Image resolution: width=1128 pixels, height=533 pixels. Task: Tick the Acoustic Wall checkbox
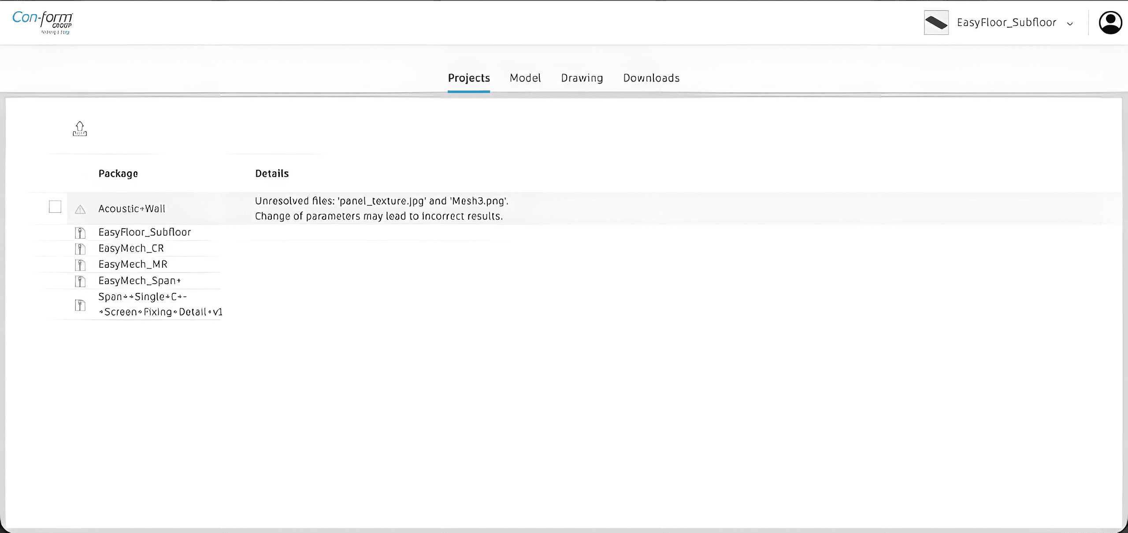click(55, 207)
